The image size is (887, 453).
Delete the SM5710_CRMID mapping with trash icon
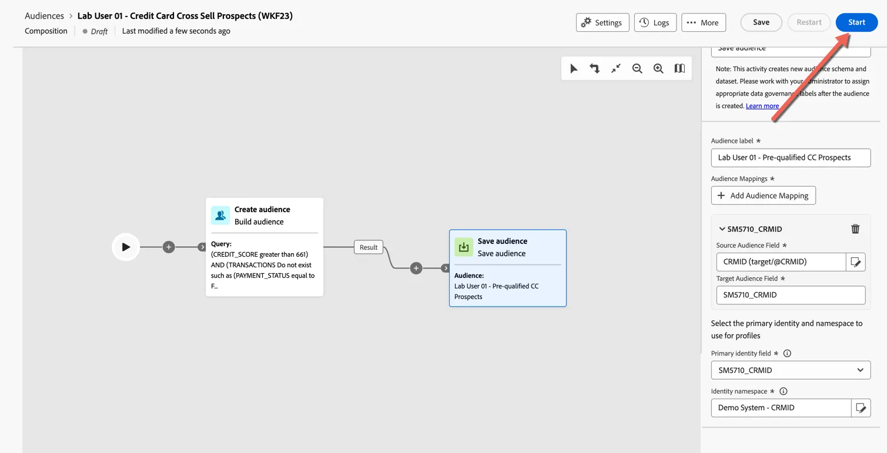[855, 229]
